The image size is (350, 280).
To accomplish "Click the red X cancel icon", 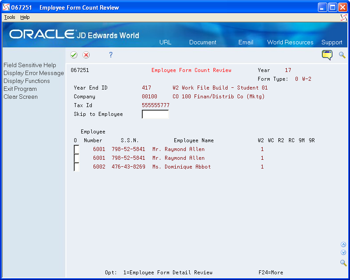I will click(86, 55).
